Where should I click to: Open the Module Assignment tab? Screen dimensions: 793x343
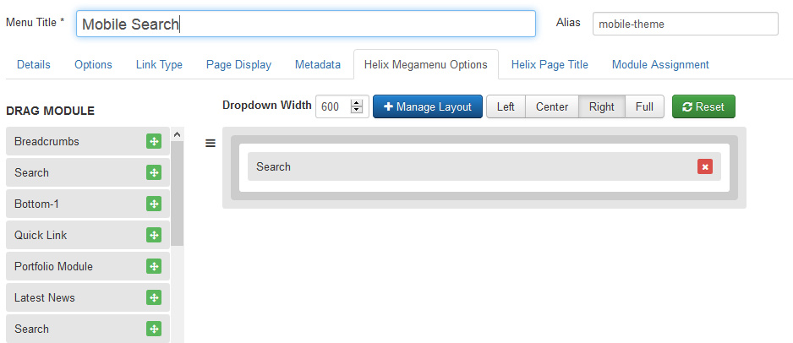click(x=660, y=65)
